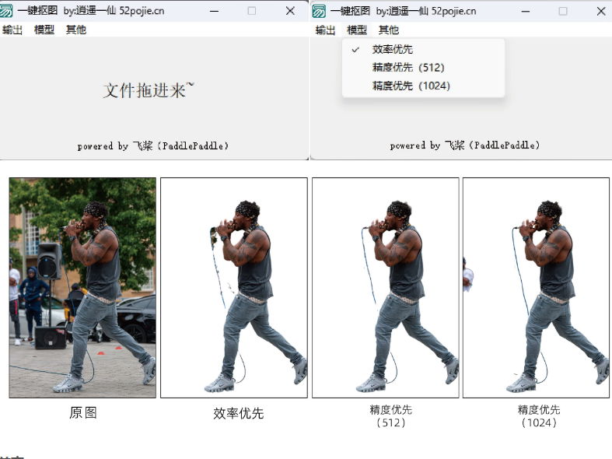This screenshot has height=459, width=612.
Task: Open the 输出 menu in the right window
Action: pos(325,30)
